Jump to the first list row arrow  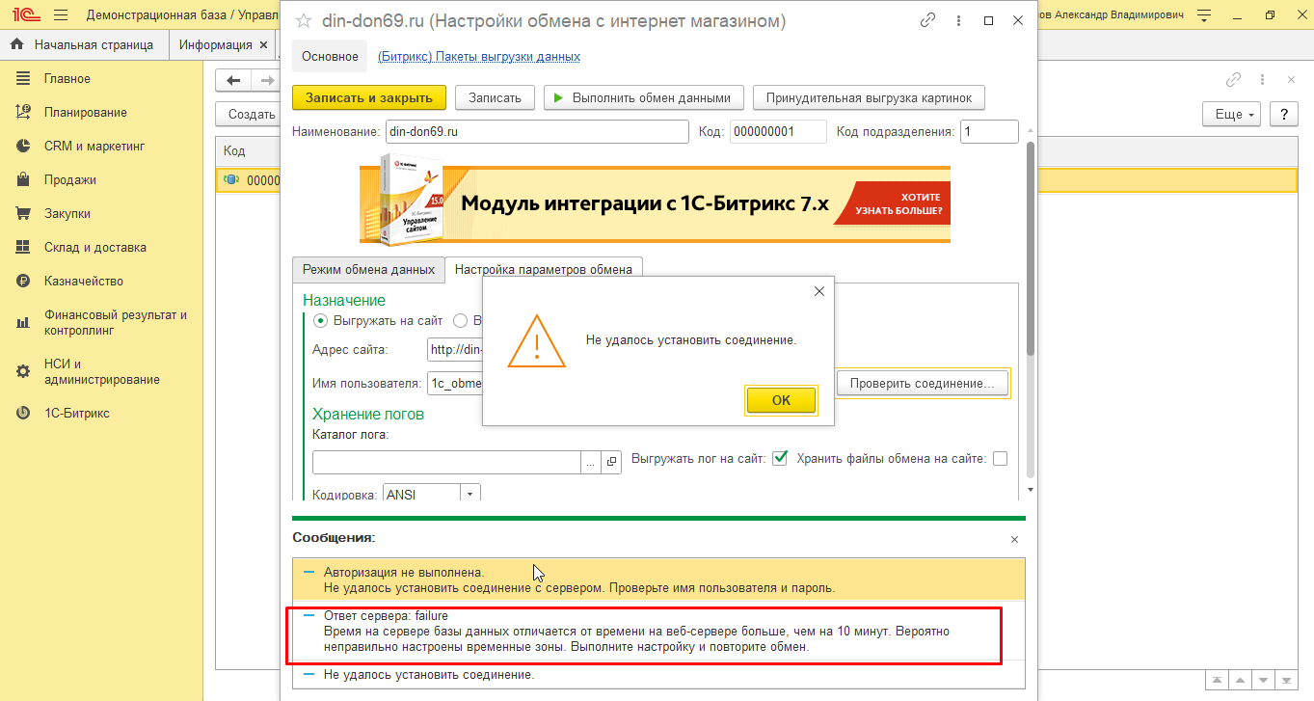point(1218,679)
